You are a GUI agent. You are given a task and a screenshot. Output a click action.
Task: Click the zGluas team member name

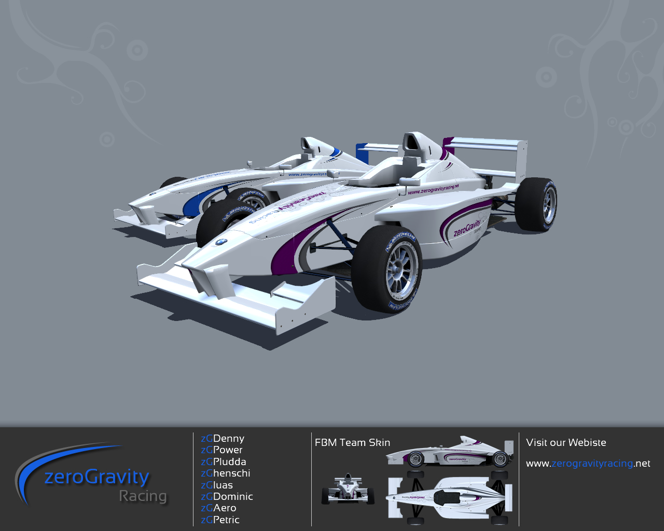coord(217,485)
